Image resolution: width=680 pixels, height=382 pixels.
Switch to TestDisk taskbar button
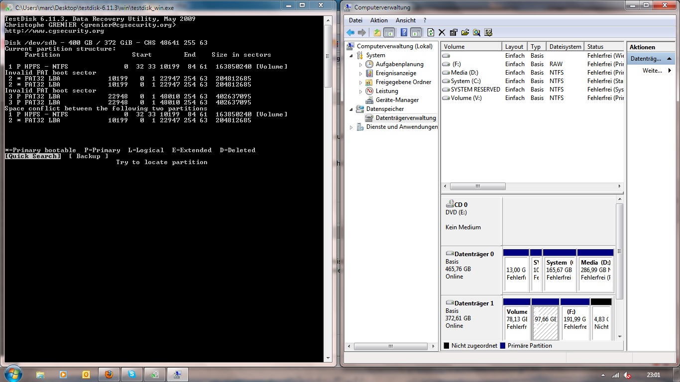[155, 375]
